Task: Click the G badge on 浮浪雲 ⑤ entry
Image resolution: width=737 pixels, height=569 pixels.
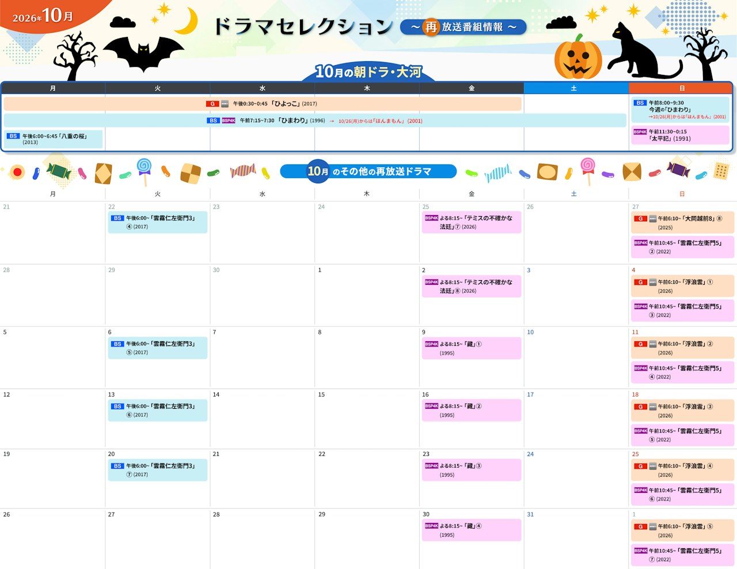Action: (x=640, y=527)
